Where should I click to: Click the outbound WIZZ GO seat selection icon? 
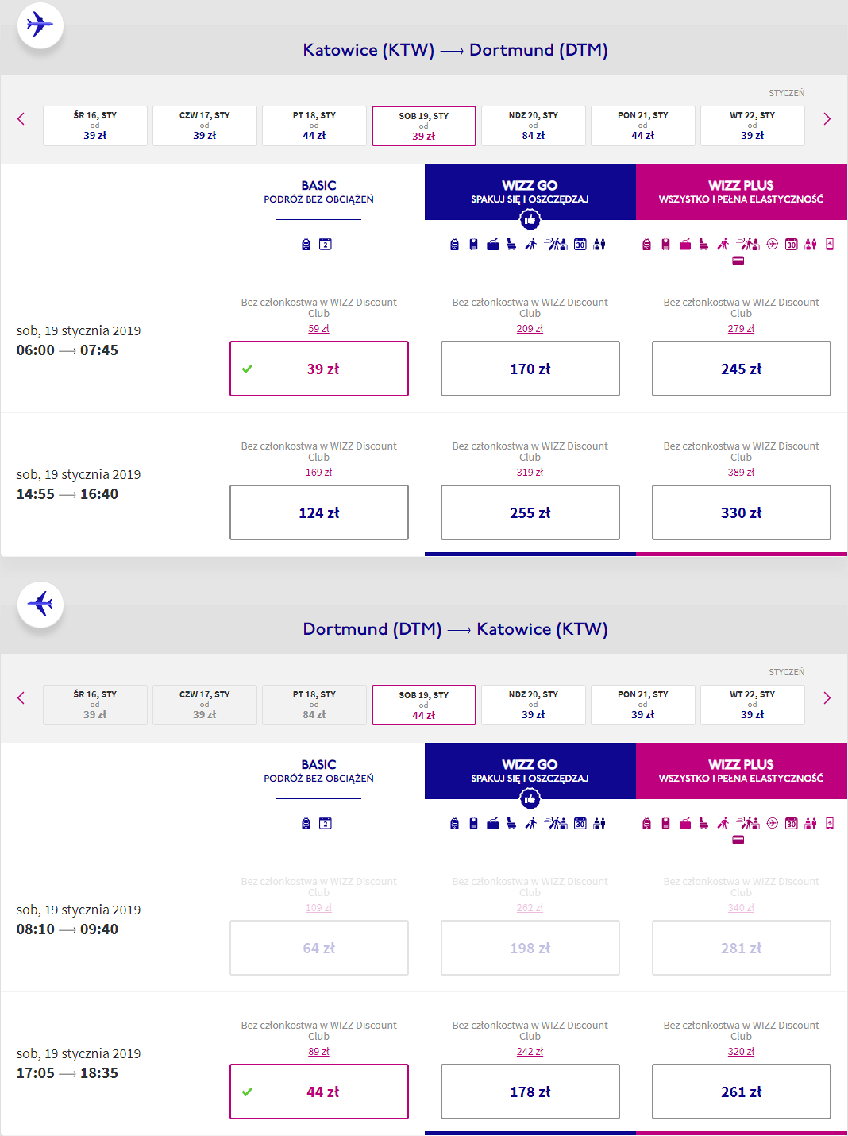(x=511, y=244)
